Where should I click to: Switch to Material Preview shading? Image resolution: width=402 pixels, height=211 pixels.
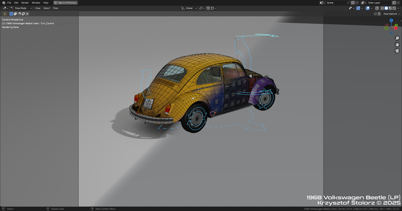[390, 8]
